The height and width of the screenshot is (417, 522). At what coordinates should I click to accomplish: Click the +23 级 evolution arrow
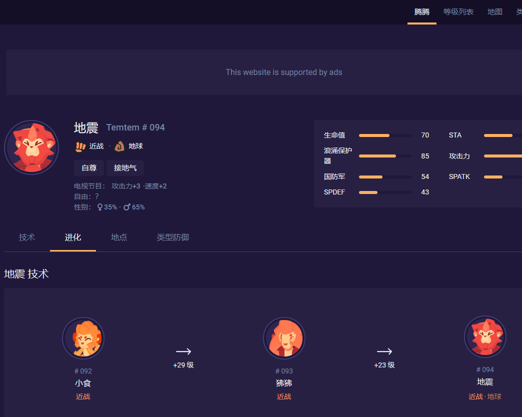pos(384,355)
